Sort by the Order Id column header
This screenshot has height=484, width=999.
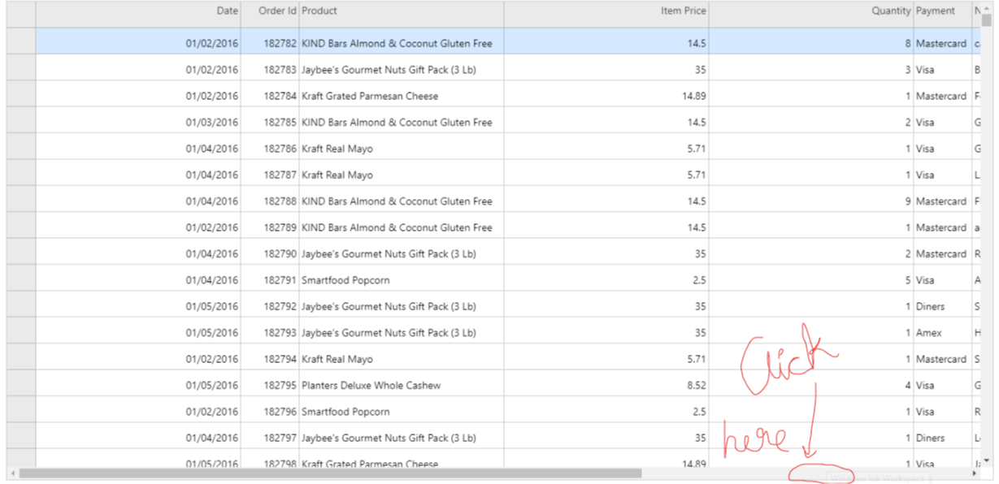click(x=270, y=14)
